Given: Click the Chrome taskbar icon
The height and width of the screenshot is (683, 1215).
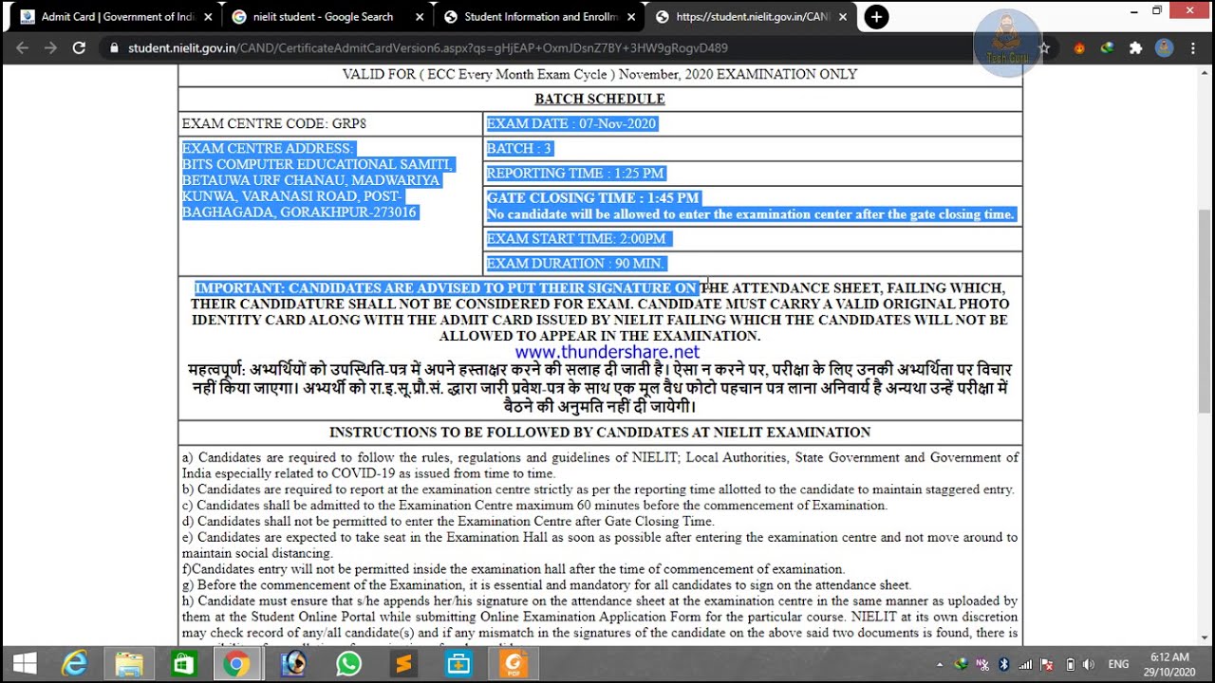Looking at the screenshot, I should point(237,664).
